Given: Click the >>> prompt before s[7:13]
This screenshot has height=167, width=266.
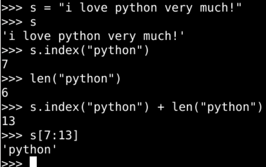Looking at the screenshot, I should point(12,135).
